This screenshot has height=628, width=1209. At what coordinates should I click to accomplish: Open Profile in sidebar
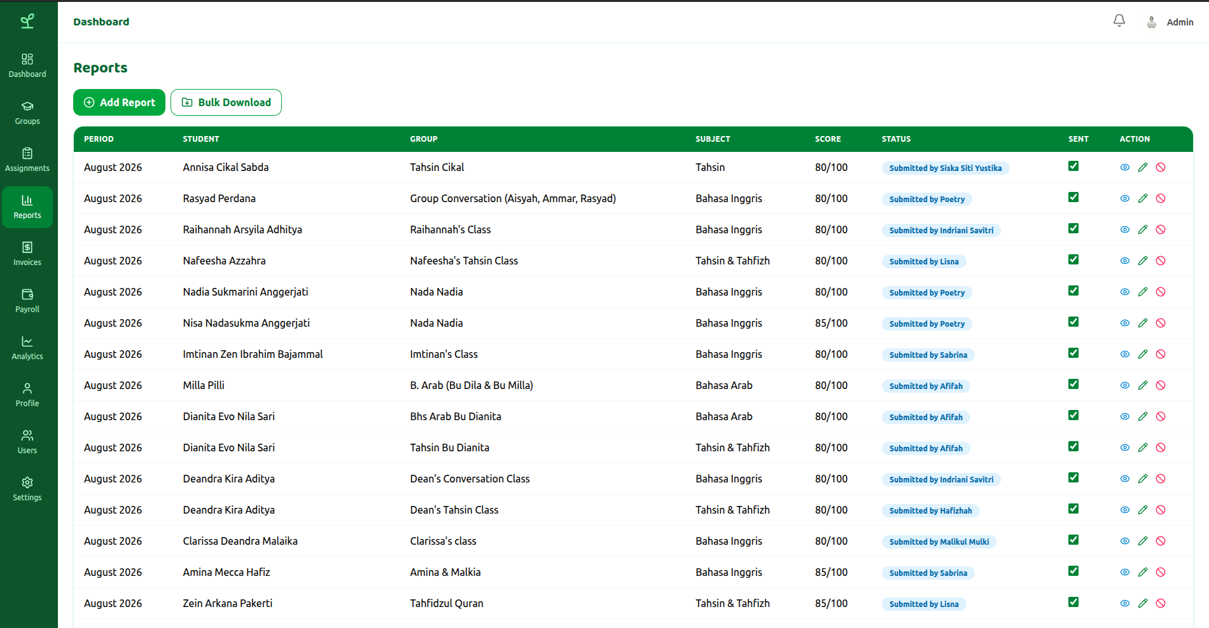coord(27,395)
